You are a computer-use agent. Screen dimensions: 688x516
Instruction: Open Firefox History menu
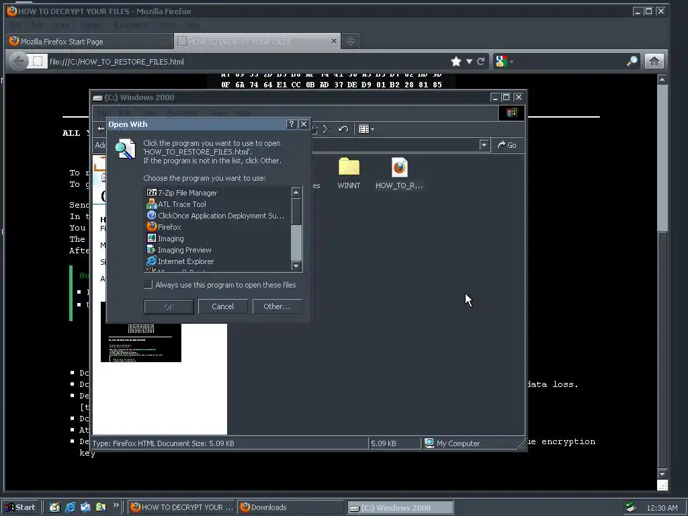coord(89,25)
